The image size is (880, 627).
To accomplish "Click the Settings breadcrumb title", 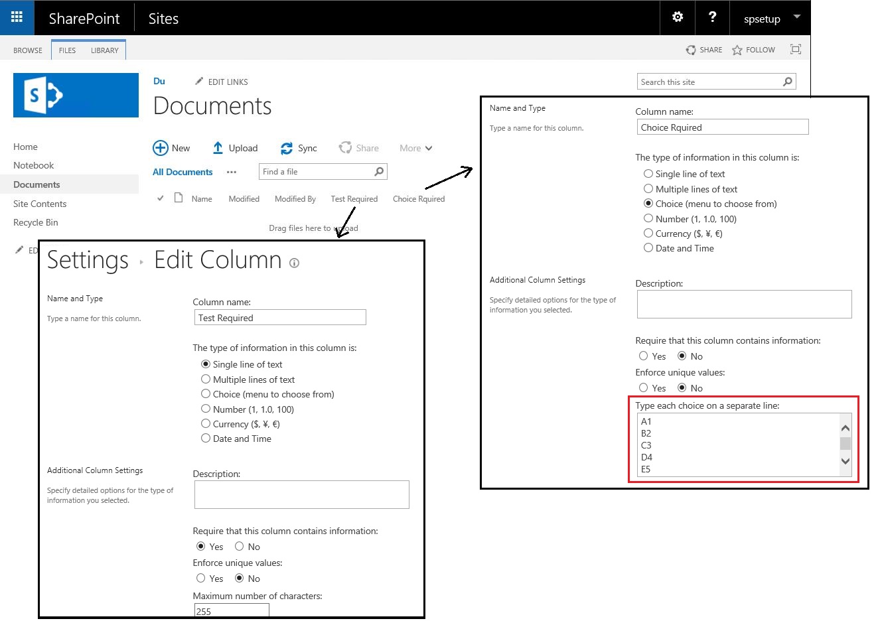I will click(88, 259).
